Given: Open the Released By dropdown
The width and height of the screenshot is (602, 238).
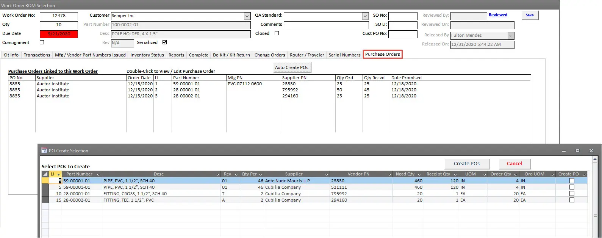Looking at the screenshot, I should coord(511,36).
